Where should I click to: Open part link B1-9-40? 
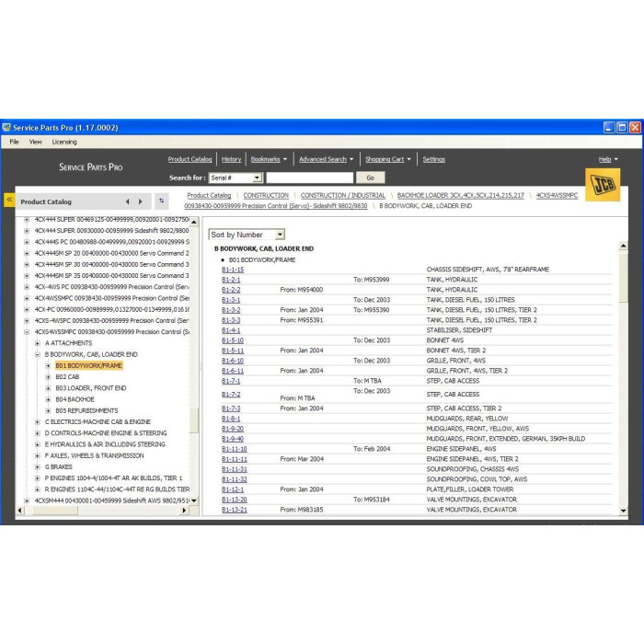point(233,439)
